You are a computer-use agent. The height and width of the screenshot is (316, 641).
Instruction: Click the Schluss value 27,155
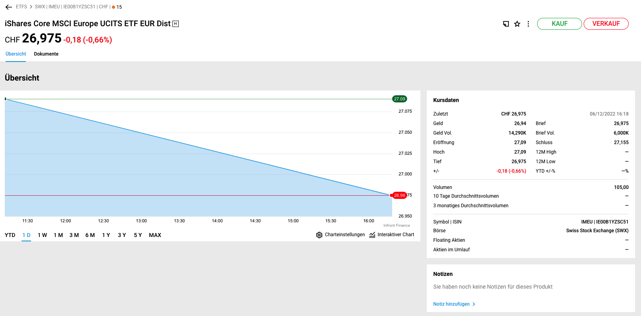click(x=621, y=143)
